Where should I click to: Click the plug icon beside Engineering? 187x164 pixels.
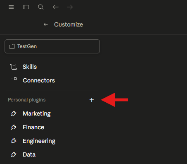click(14, 141)
